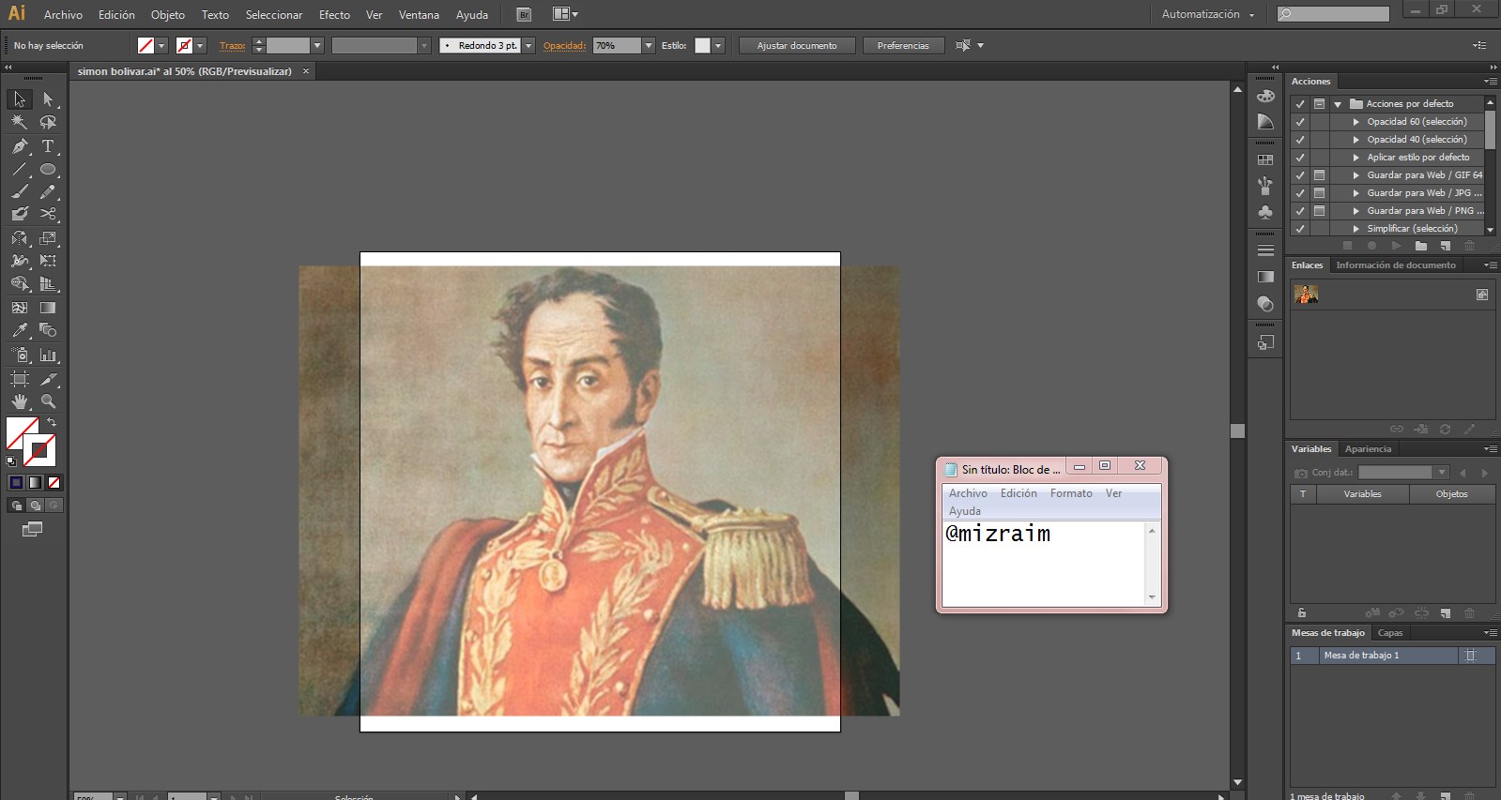Swap fill and stroke arrow
This screenshot has height=800, width=1501.
52,423
